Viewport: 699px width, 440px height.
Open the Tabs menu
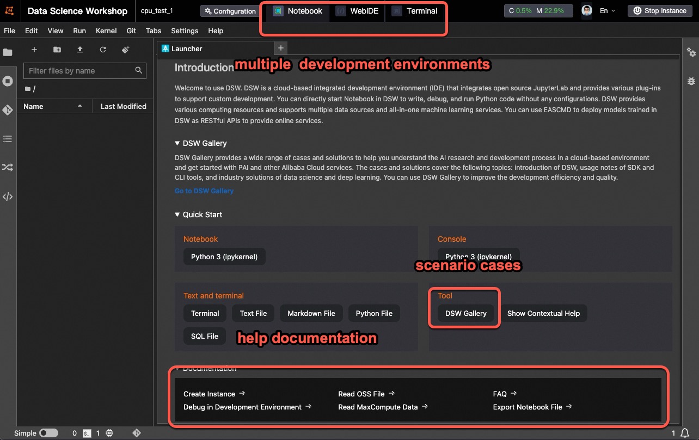point(154,30)
